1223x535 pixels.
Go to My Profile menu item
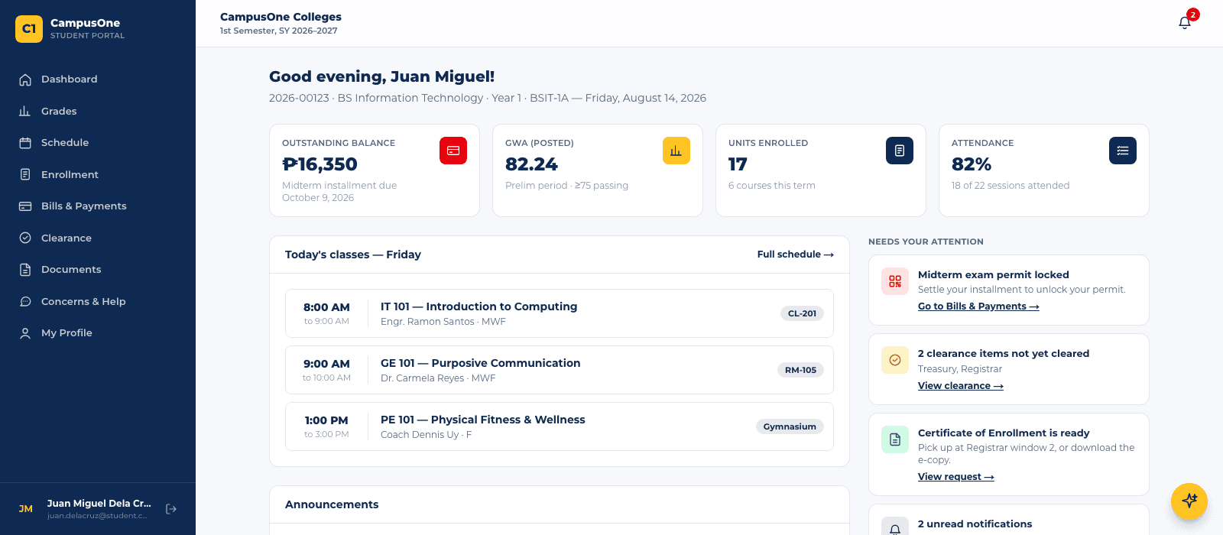[98, 333]
